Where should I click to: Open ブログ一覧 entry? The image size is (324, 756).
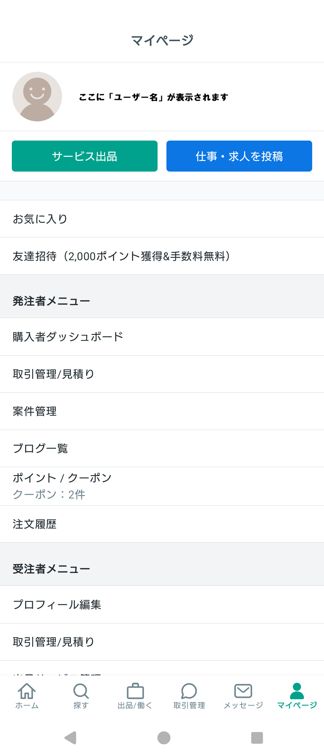click(162, 449)
